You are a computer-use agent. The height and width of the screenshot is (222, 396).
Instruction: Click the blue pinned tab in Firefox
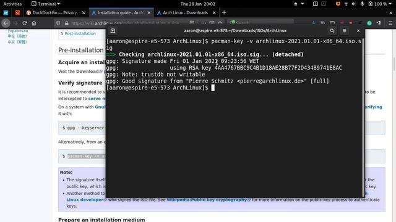pos(6,12)
